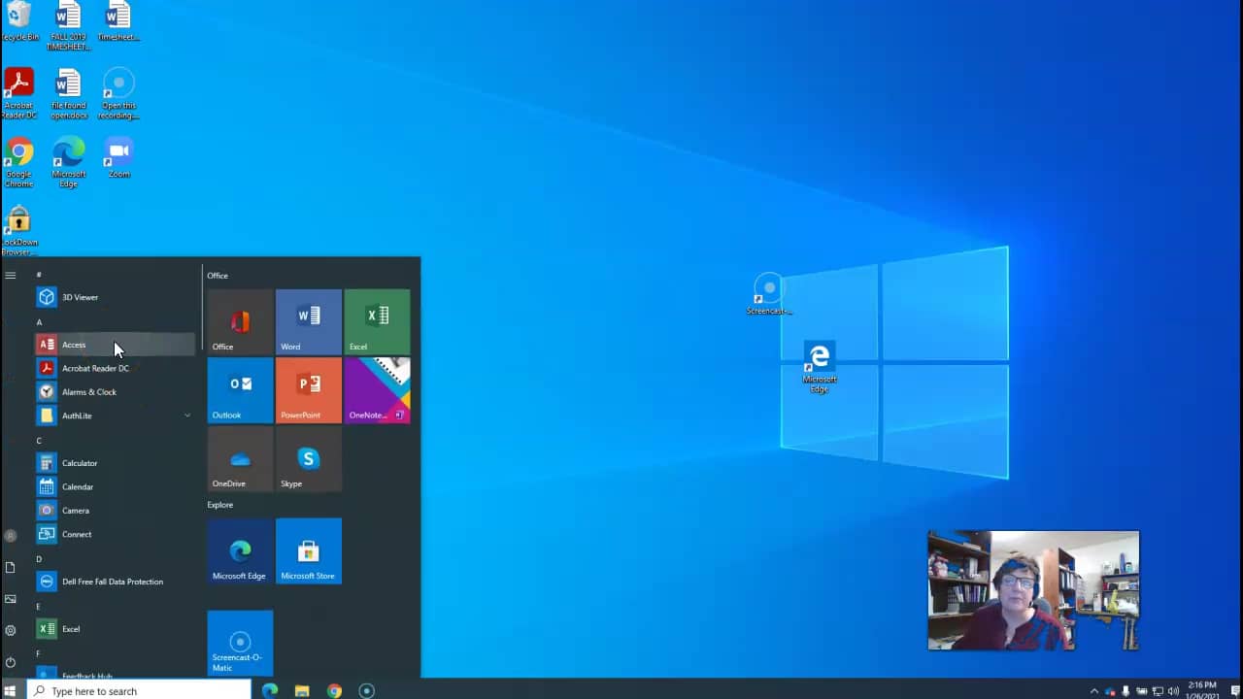Open the OneNote tile
The height and width of the screenshot is (699, 1243).
coord(377,390)
